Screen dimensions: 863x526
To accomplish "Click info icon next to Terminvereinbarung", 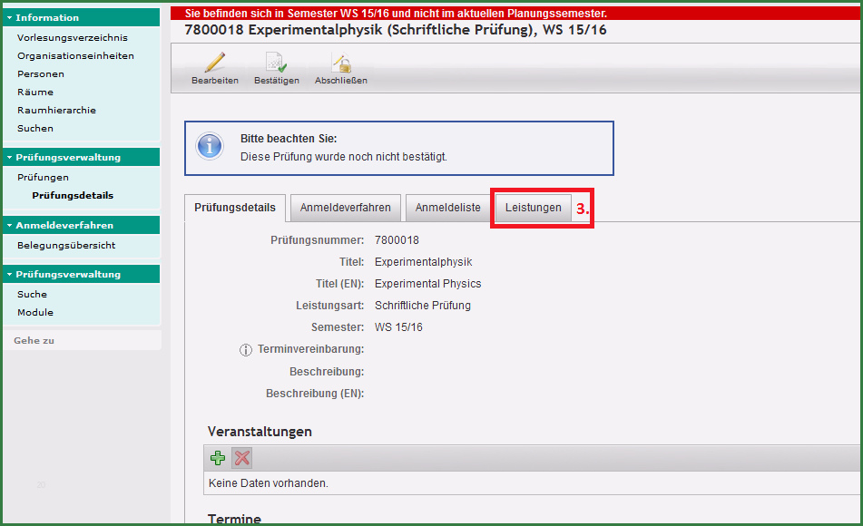I will [245, 350].
